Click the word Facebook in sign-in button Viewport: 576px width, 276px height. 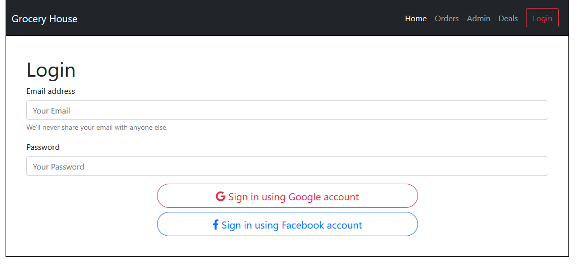[303, 225]
